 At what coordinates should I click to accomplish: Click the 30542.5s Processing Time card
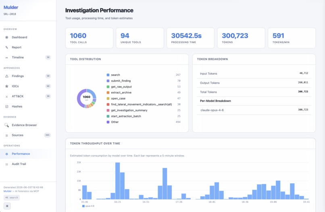tap(190, 38)
